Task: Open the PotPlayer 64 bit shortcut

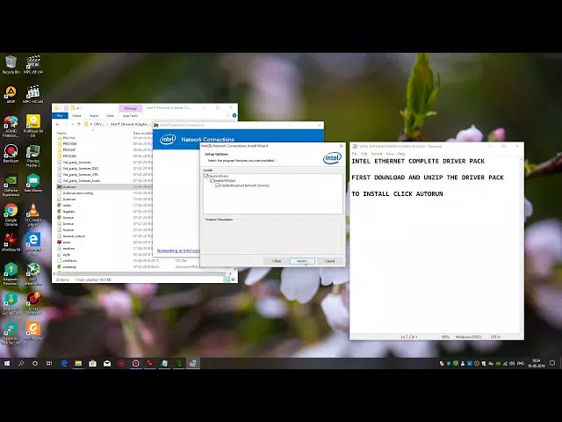Action: [33, 126]
